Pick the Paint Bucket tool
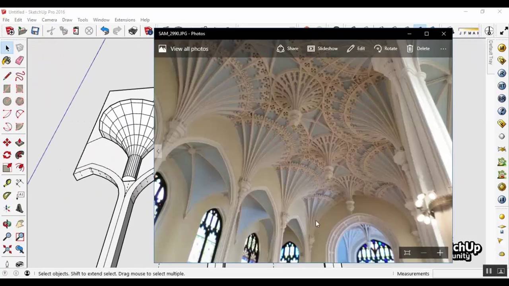Image resolution: width=509 pixels, height=286 pixels. pyautogui.click(x=7, y=60)
